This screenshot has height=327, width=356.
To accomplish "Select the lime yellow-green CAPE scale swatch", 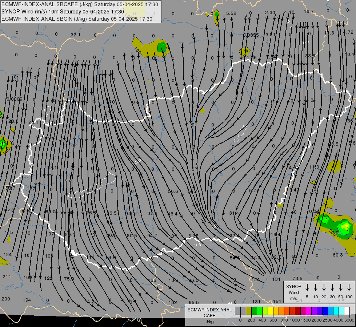I will click(265, 311).
